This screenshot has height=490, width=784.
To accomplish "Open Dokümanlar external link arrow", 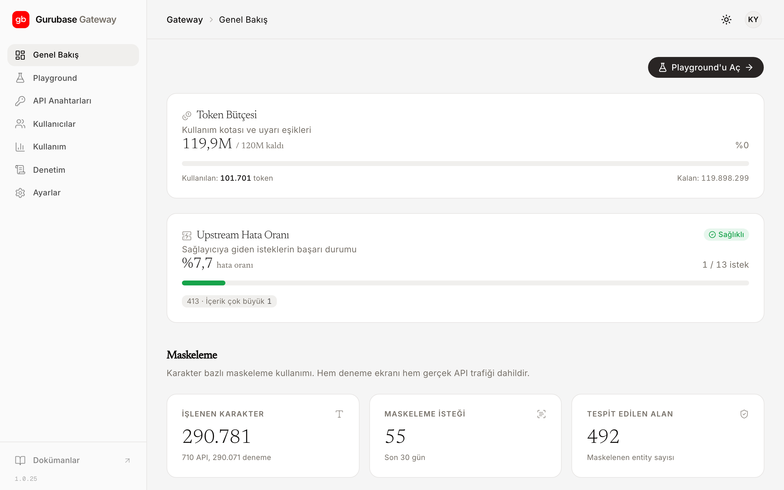I will [x=127, y=461].
